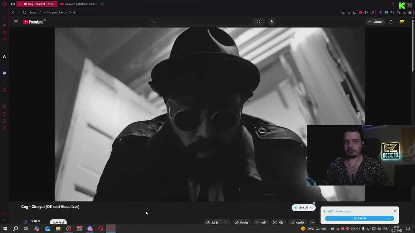
Task: Open the 29°C Güneşli weather widget
Action: tap(313, 229)
